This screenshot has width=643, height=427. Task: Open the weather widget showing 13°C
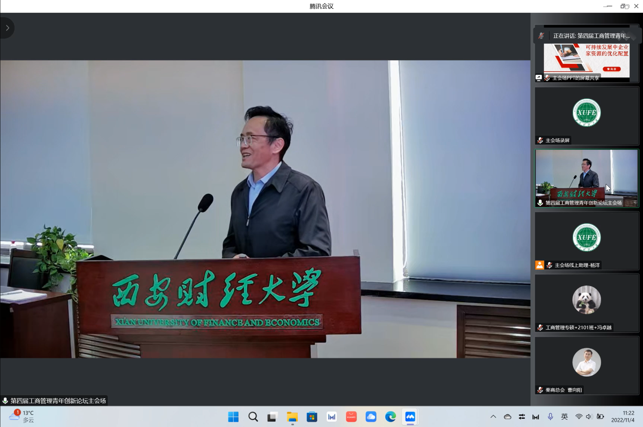coord(22,417)
